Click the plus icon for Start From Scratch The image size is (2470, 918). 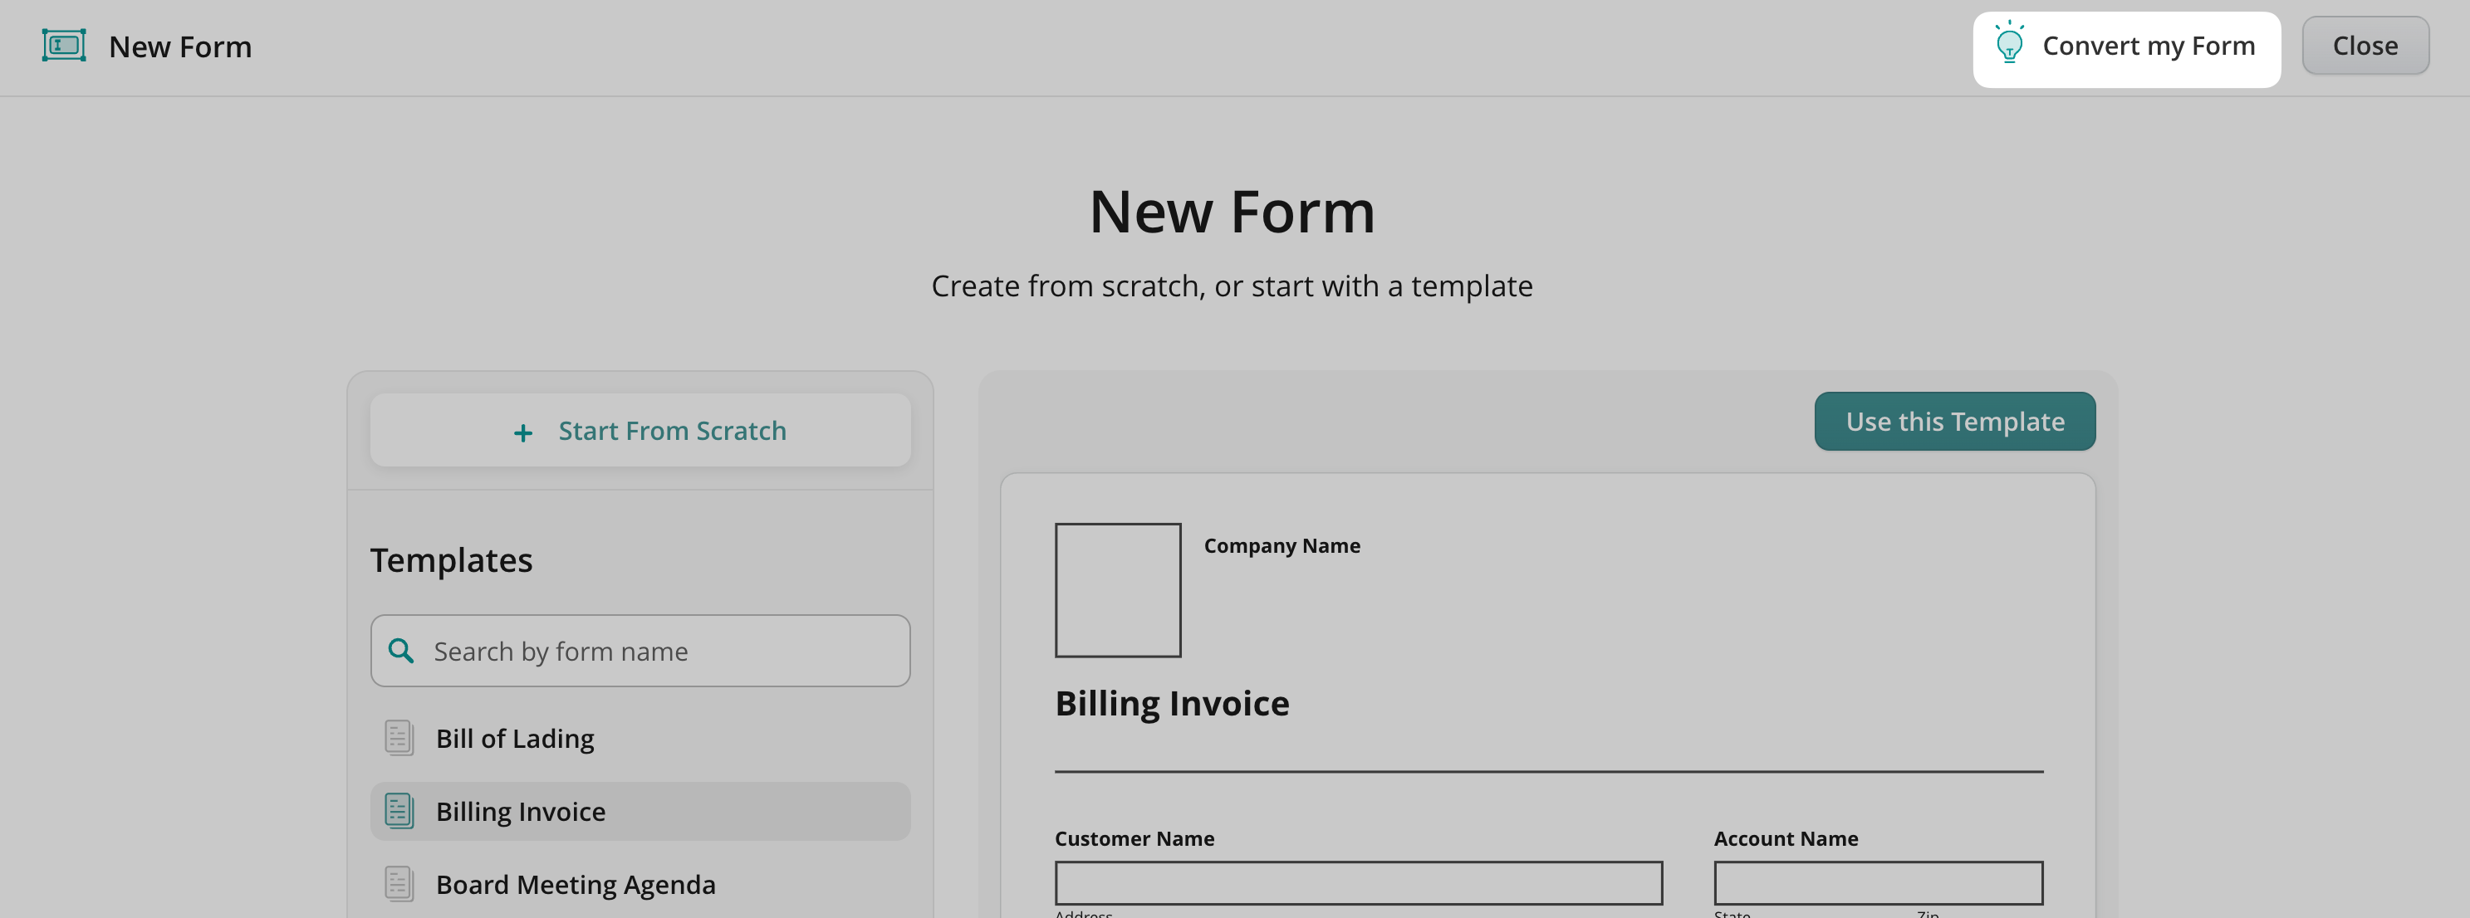click(522, 433)
